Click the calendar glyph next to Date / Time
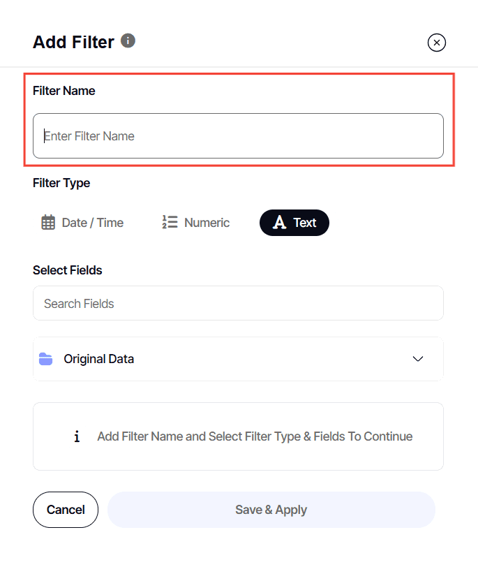This screenshot has height=567, width=478. [47, 222]
